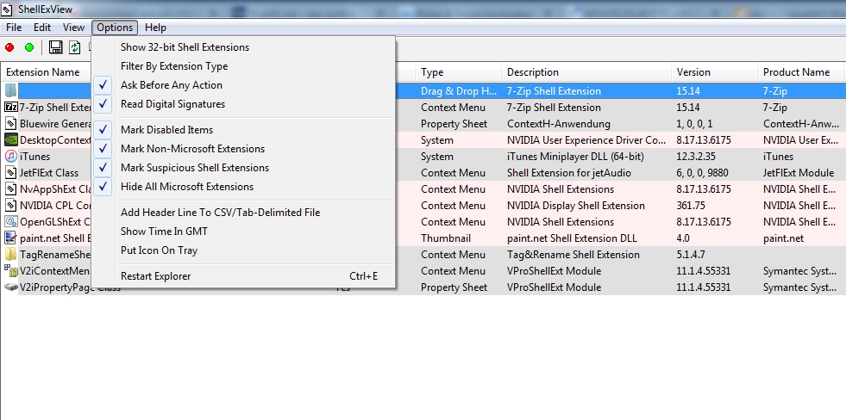Click the 7-Zip Shell Extension row icon

(11, 108)
